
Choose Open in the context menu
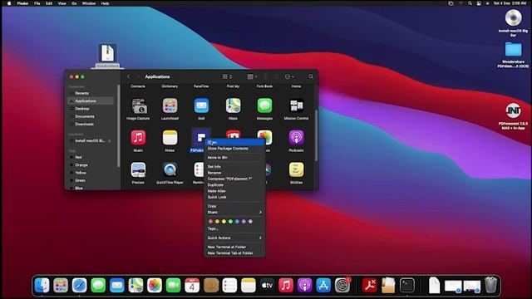click(x=234, y=142)
